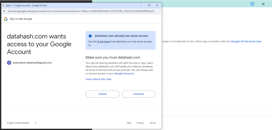This screenshot has width=272, height=130.
Task: Expand the English (United States) language dropdown
Action: (x=22, y=123)
